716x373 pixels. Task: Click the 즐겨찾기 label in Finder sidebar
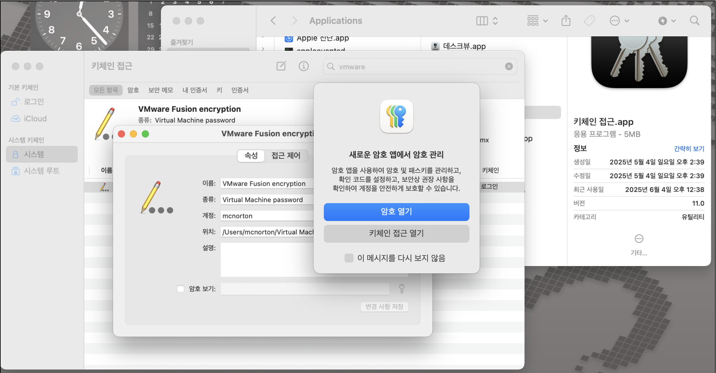click(182, 42)
